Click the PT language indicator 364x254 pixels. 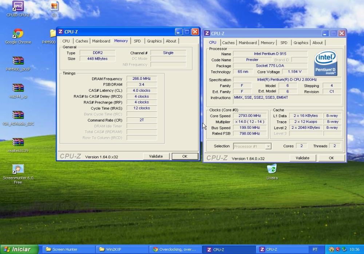(315, 249)
